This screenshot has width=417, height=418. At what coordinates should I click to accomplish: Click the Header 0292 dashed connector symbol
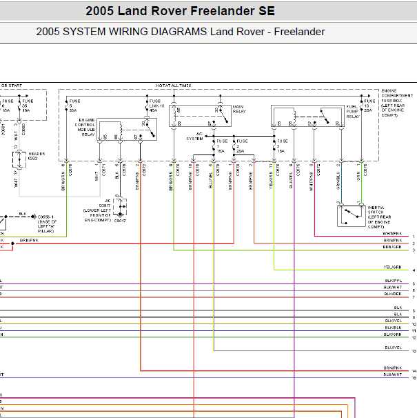coord(19,160)
